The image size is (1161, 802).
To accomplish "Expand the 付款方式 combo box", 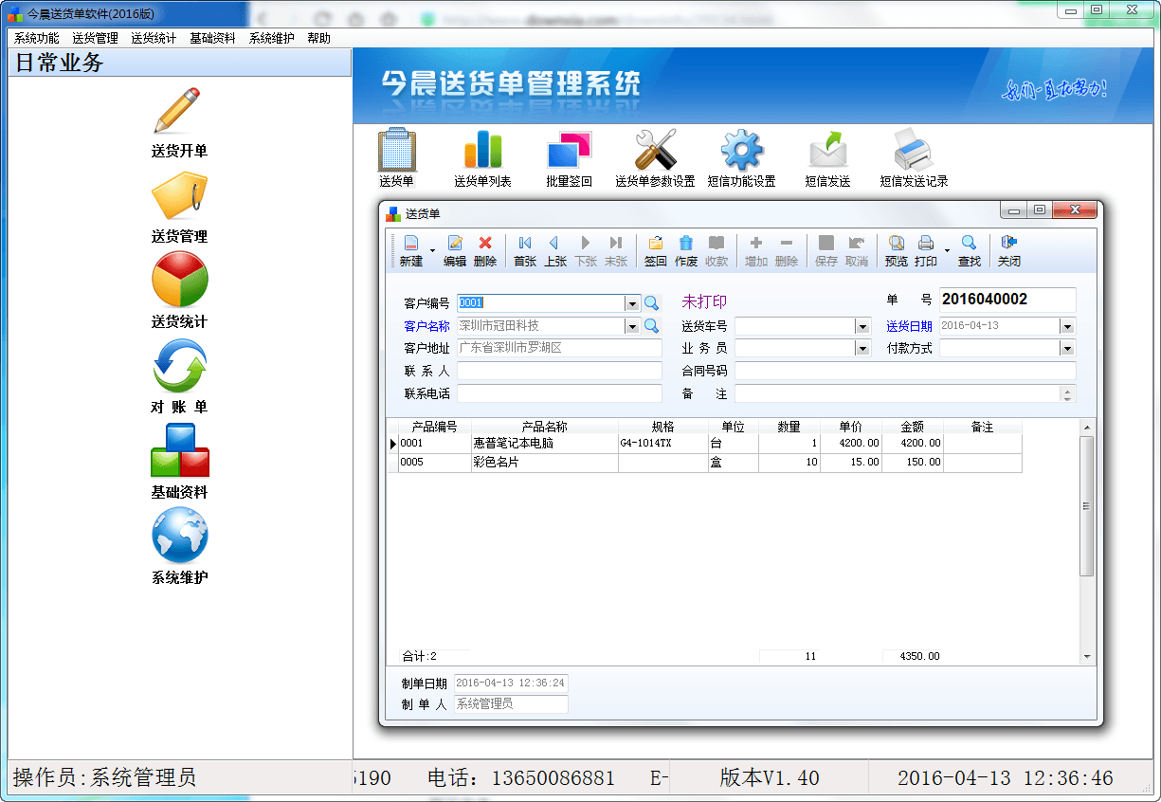I will click(x=1067, y=348).
